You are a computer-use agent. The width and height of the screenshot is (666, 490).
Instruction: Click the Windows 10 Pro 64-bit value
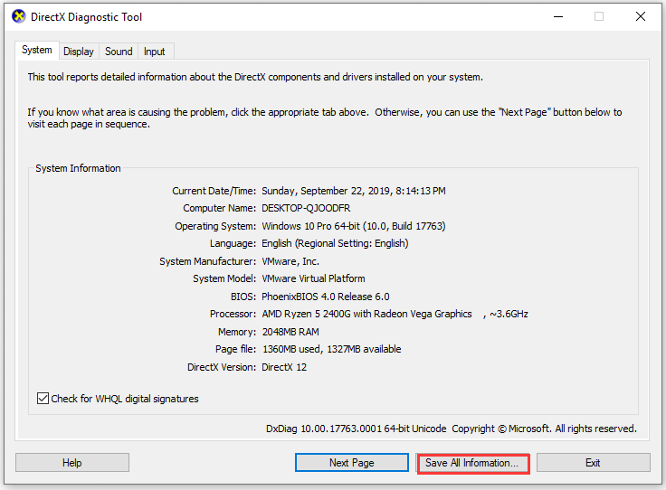pyautogui.click(x=354, y=226)
